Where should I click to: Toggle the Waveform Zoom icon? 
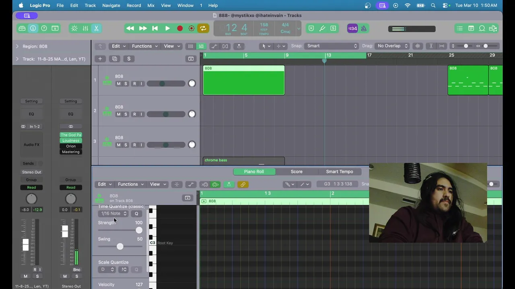(418, 46)
